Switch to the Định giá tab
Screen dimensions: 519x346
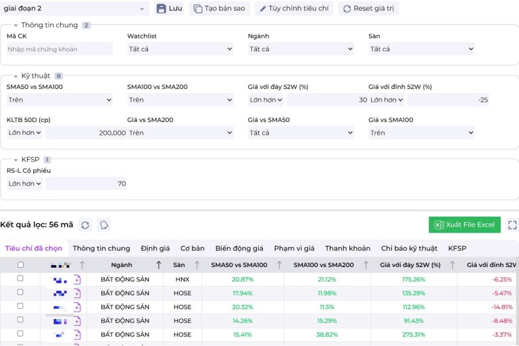tap(155, 248)
